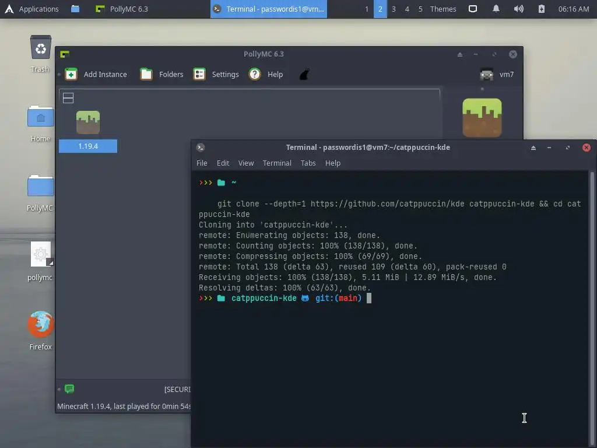Click the 'Cloning into' line in terminal
597x448 pixels.
[x=273, y=225]
